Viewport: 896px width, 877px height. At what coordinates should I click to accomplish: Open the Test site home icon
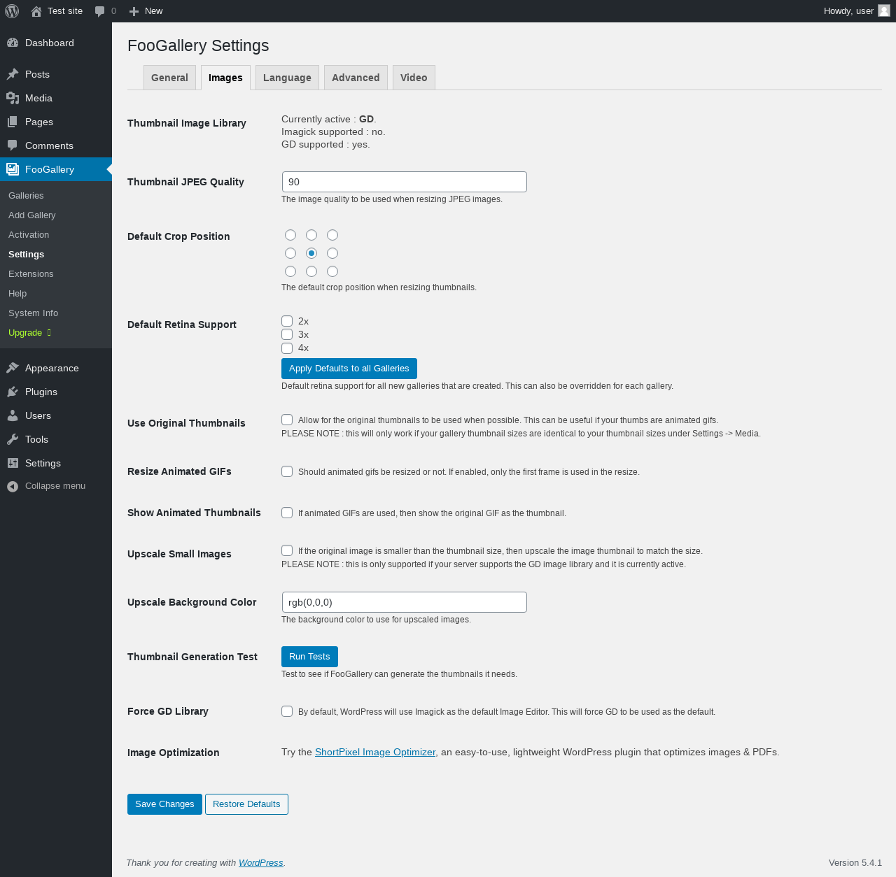[36, 11]
